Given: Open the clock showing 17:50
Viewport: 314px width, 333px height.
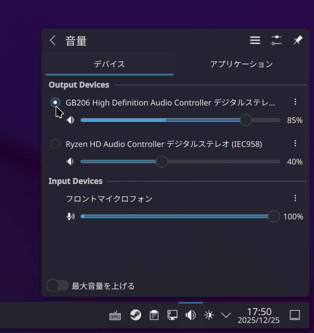Looking at the screenshot, I should tap(259, 316).
